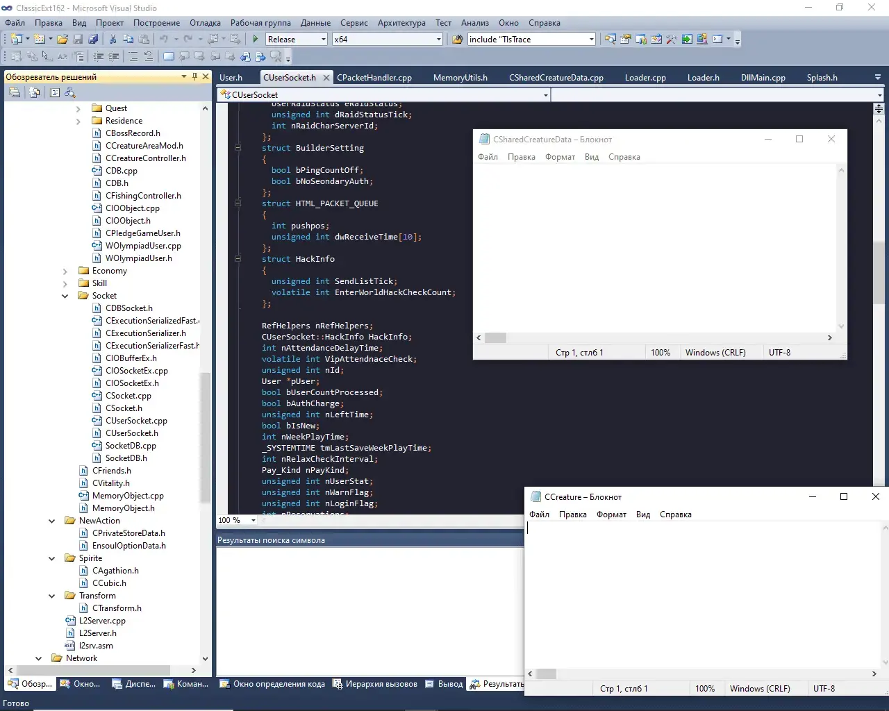Screen dimensions: 889x711
Task: Click the Open File folder icon
Action: pos(63,40)
